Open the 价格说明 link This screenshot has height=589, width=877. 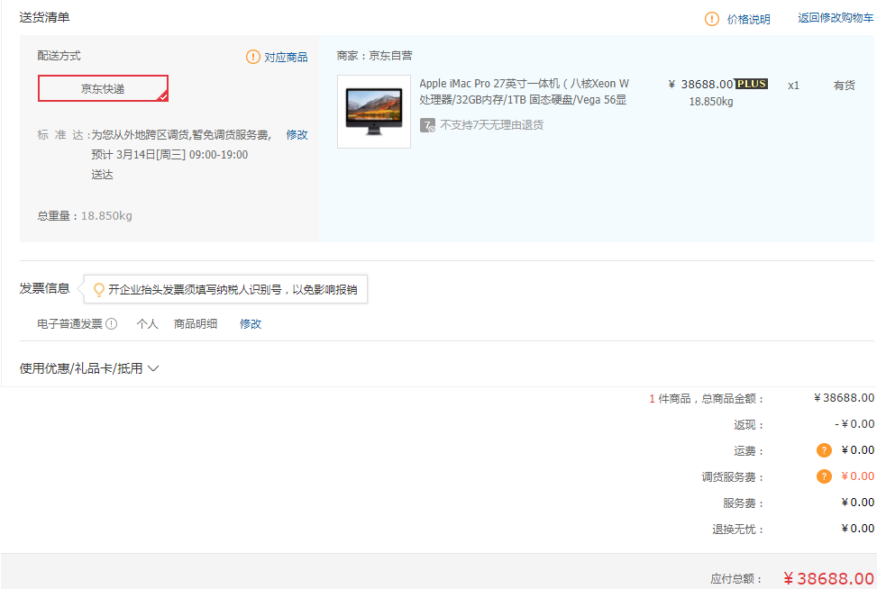(x=748, y=20)
